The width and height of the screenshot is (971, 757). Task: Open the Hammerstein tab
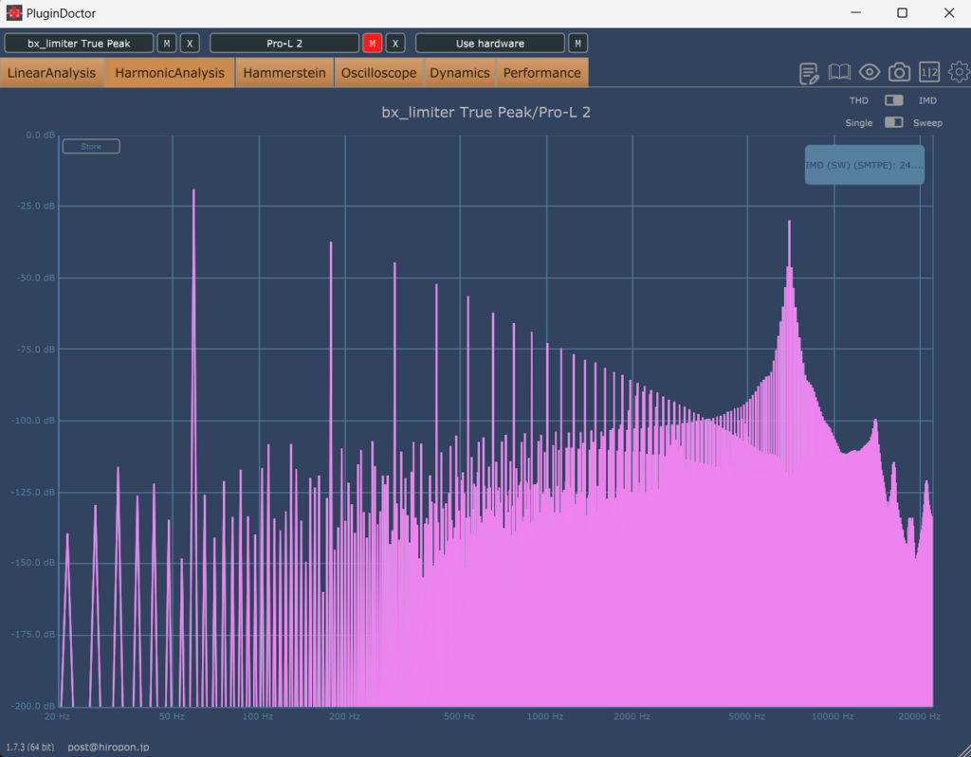[x=284, y=73]
